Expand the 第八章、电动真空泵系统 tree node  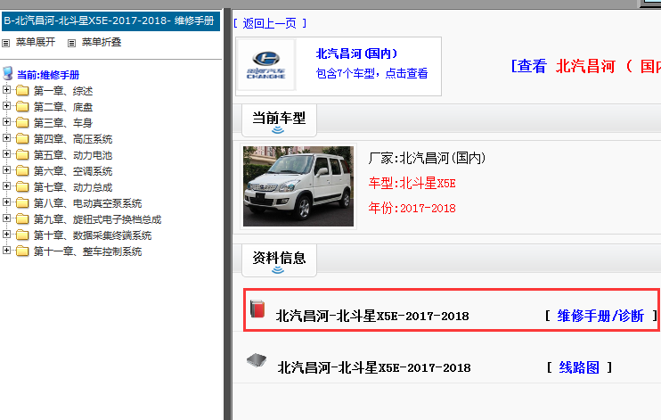pyautogui.click(x=6, y=202)
